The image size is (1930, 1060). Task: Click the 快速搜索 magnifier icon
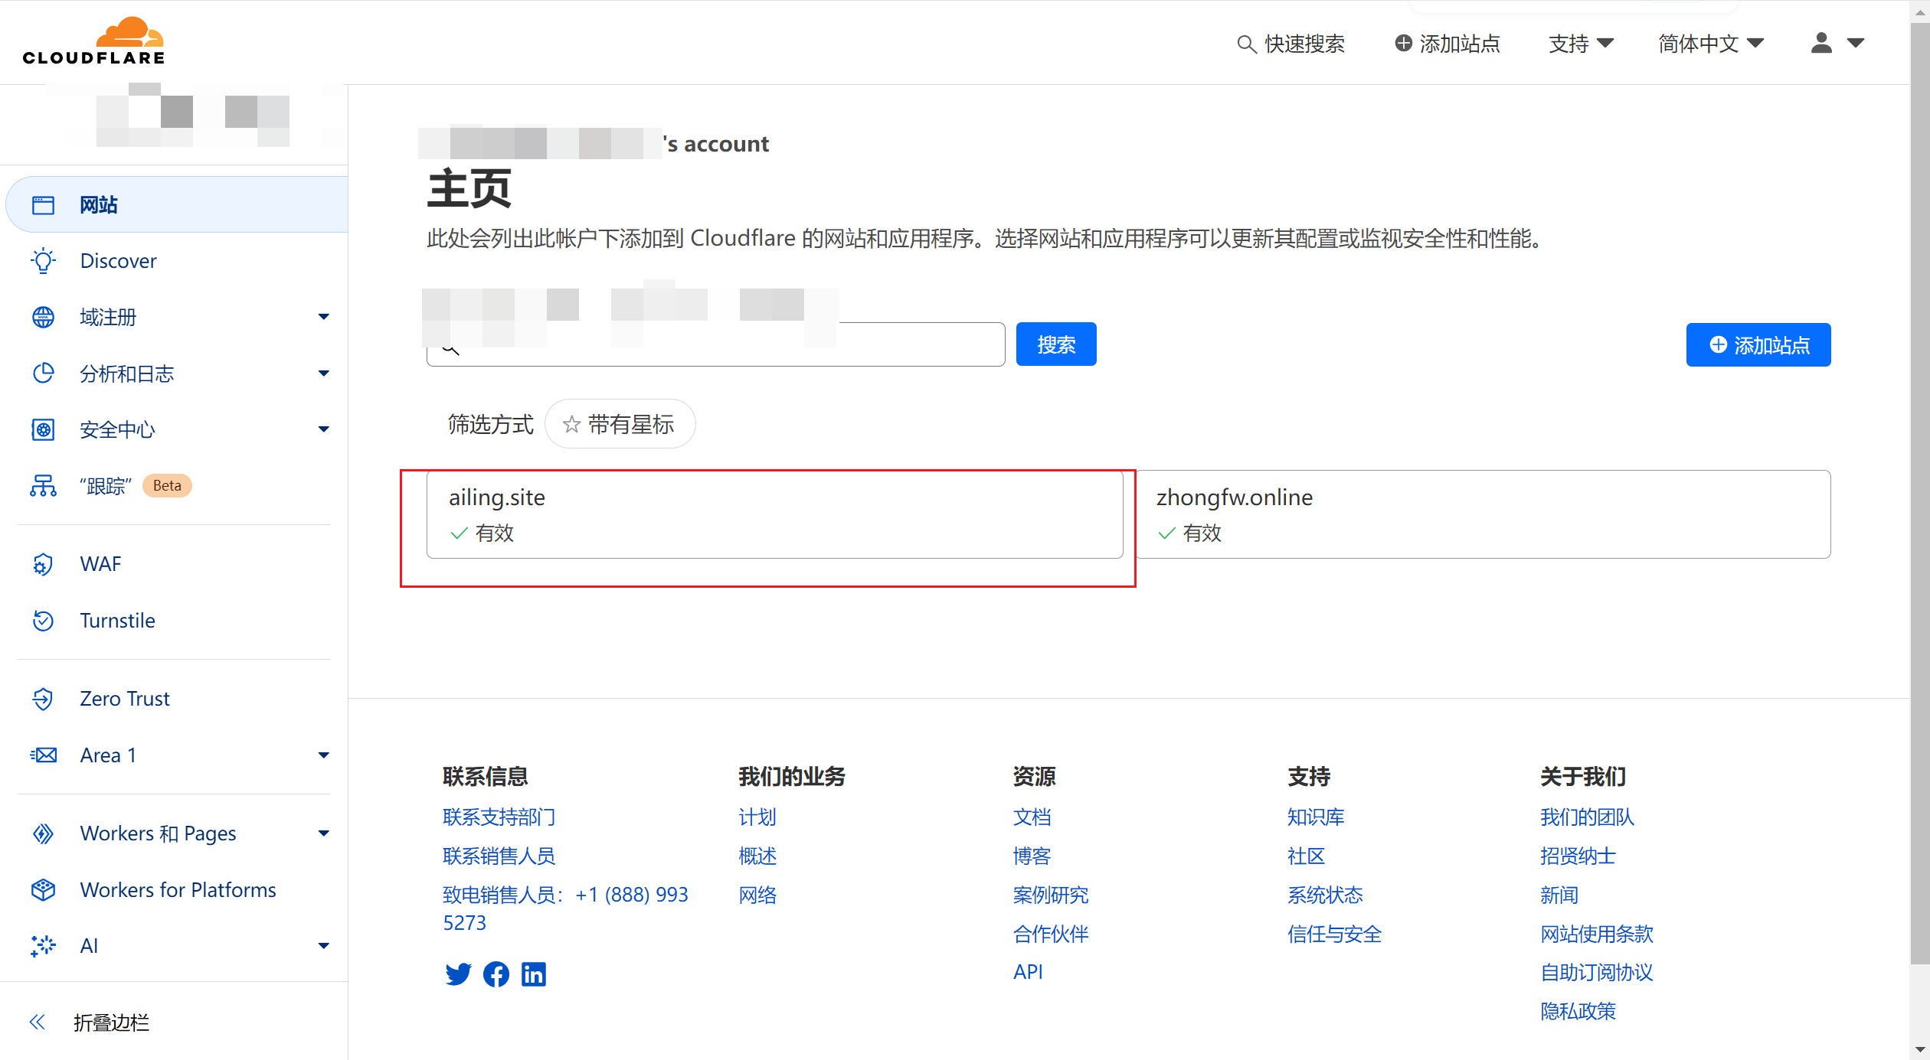[x=1246, y=44]
